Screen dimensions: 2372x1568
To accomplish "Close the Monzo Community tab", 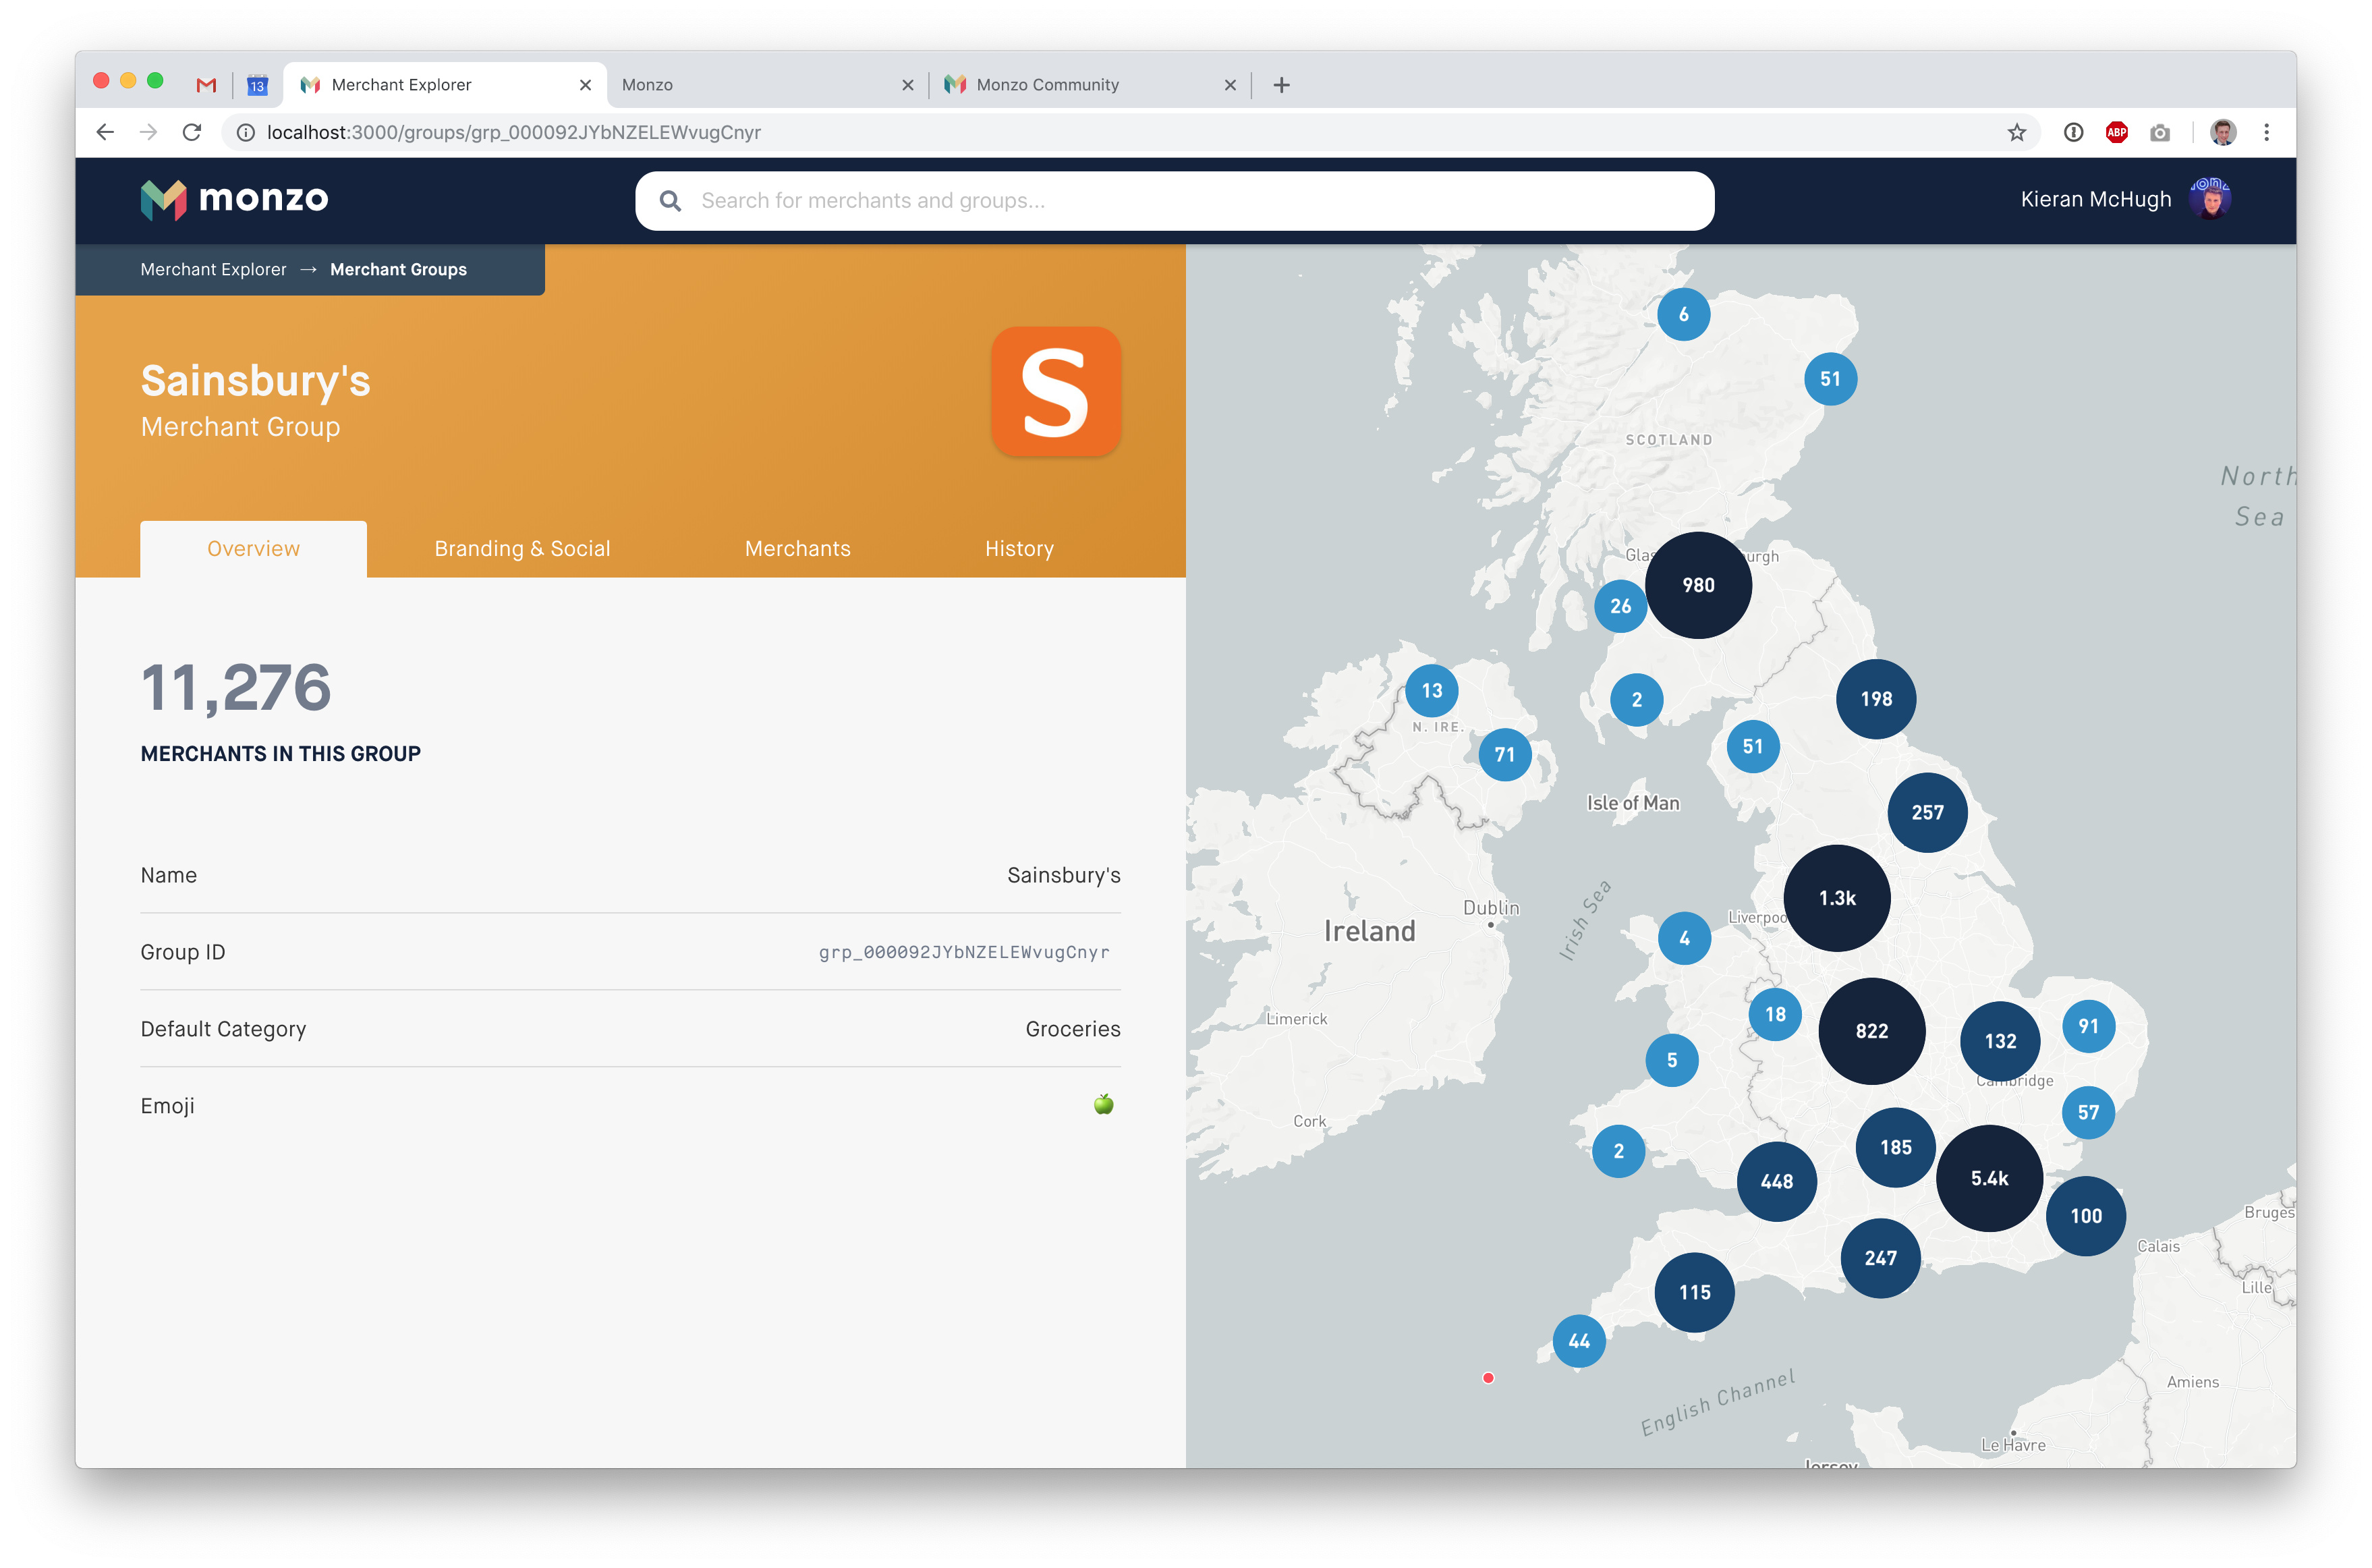I will click(x=1230, y=85).
